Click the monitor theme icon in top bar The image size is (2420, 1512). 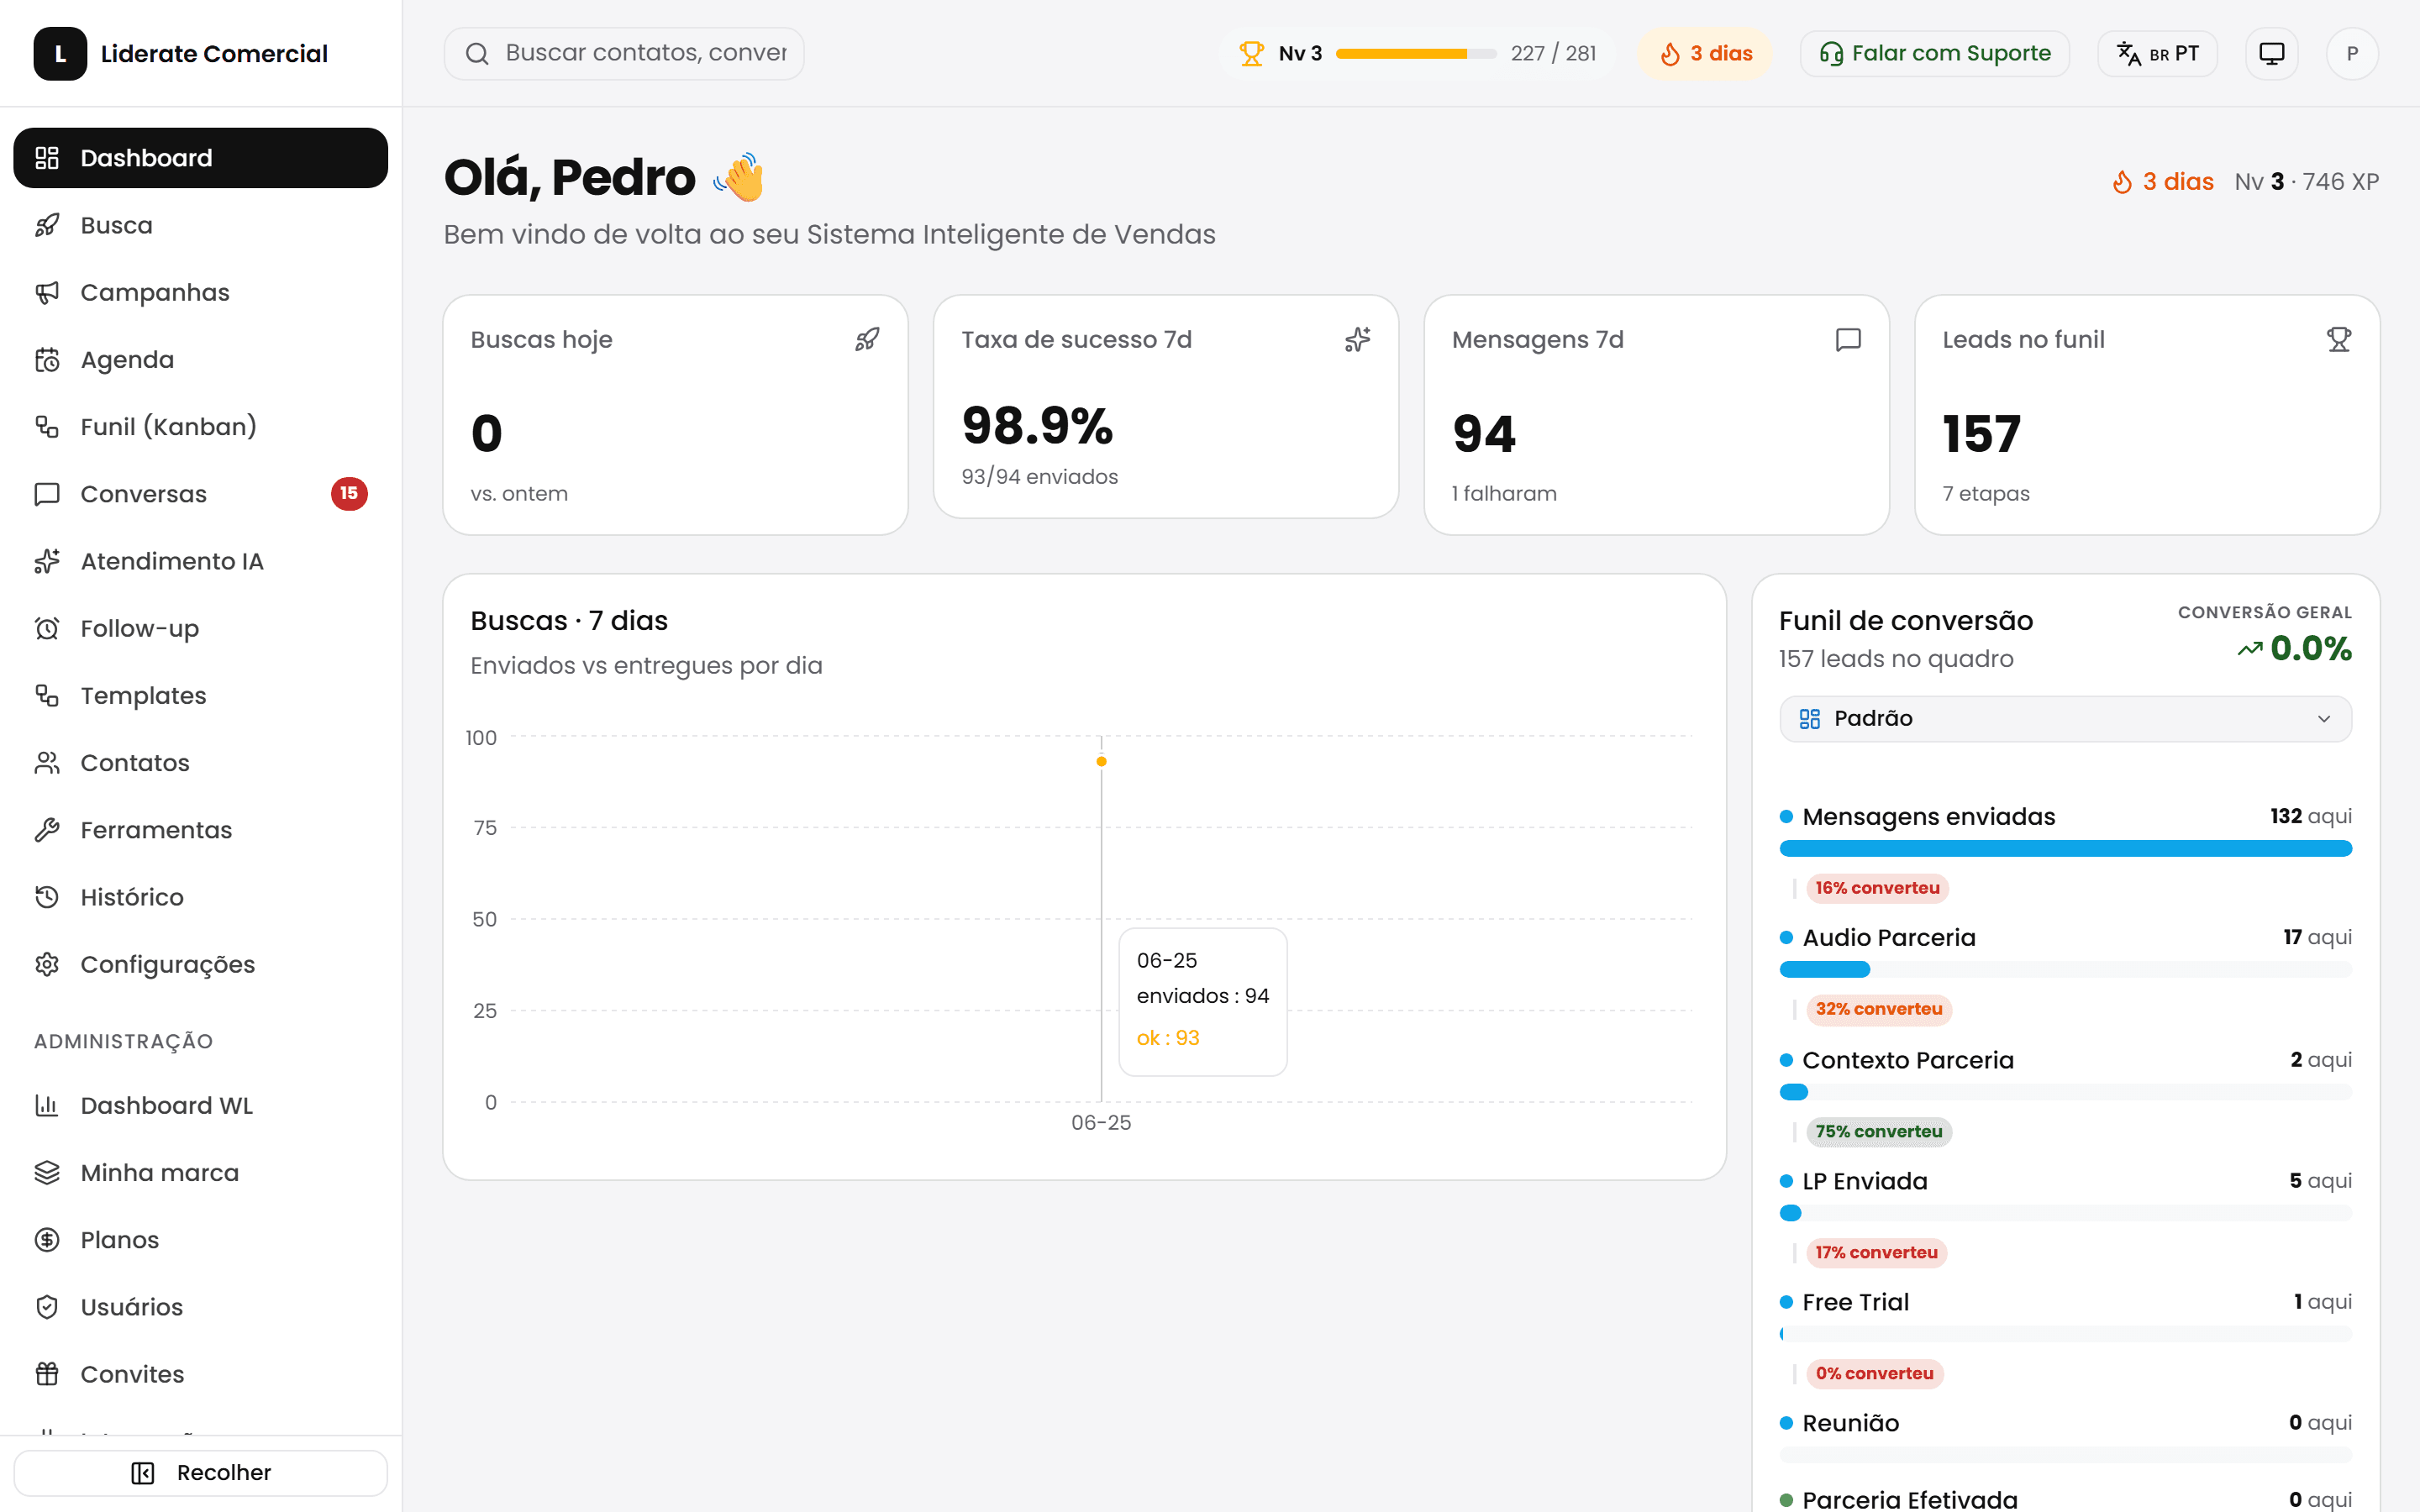[2271, 53]
